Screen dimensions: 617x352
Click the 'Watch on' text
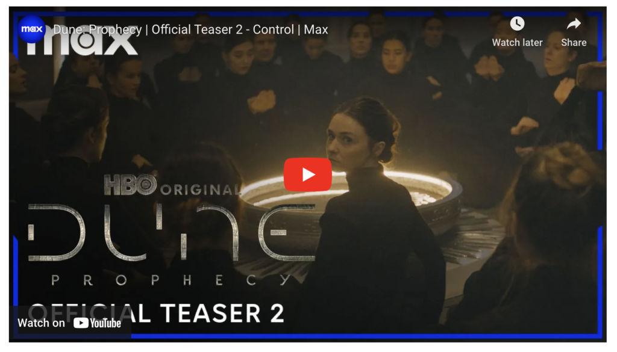click(42, 323)
